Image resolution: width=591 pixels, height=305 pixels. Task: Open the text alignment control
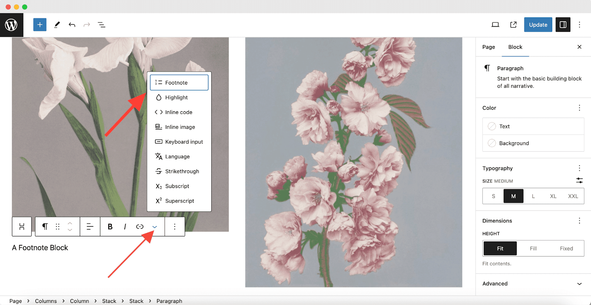point(90,226)
